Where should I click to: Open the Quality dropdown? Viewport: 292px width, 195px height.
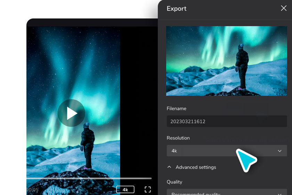pyautogui.click(x=227, y=192)
